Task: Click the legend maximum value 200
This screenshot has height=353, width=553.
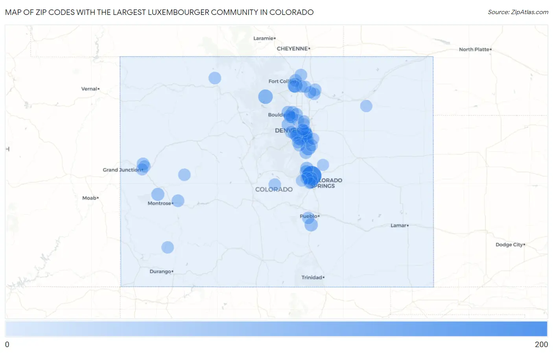Action: click(x=541, y=344)
